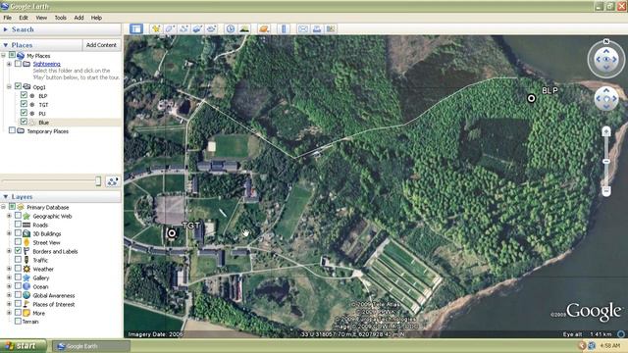The width and height of the screenshot is (628, 353).
Task: Enable the Roads layer checkbox
Action: pos(18,225)
